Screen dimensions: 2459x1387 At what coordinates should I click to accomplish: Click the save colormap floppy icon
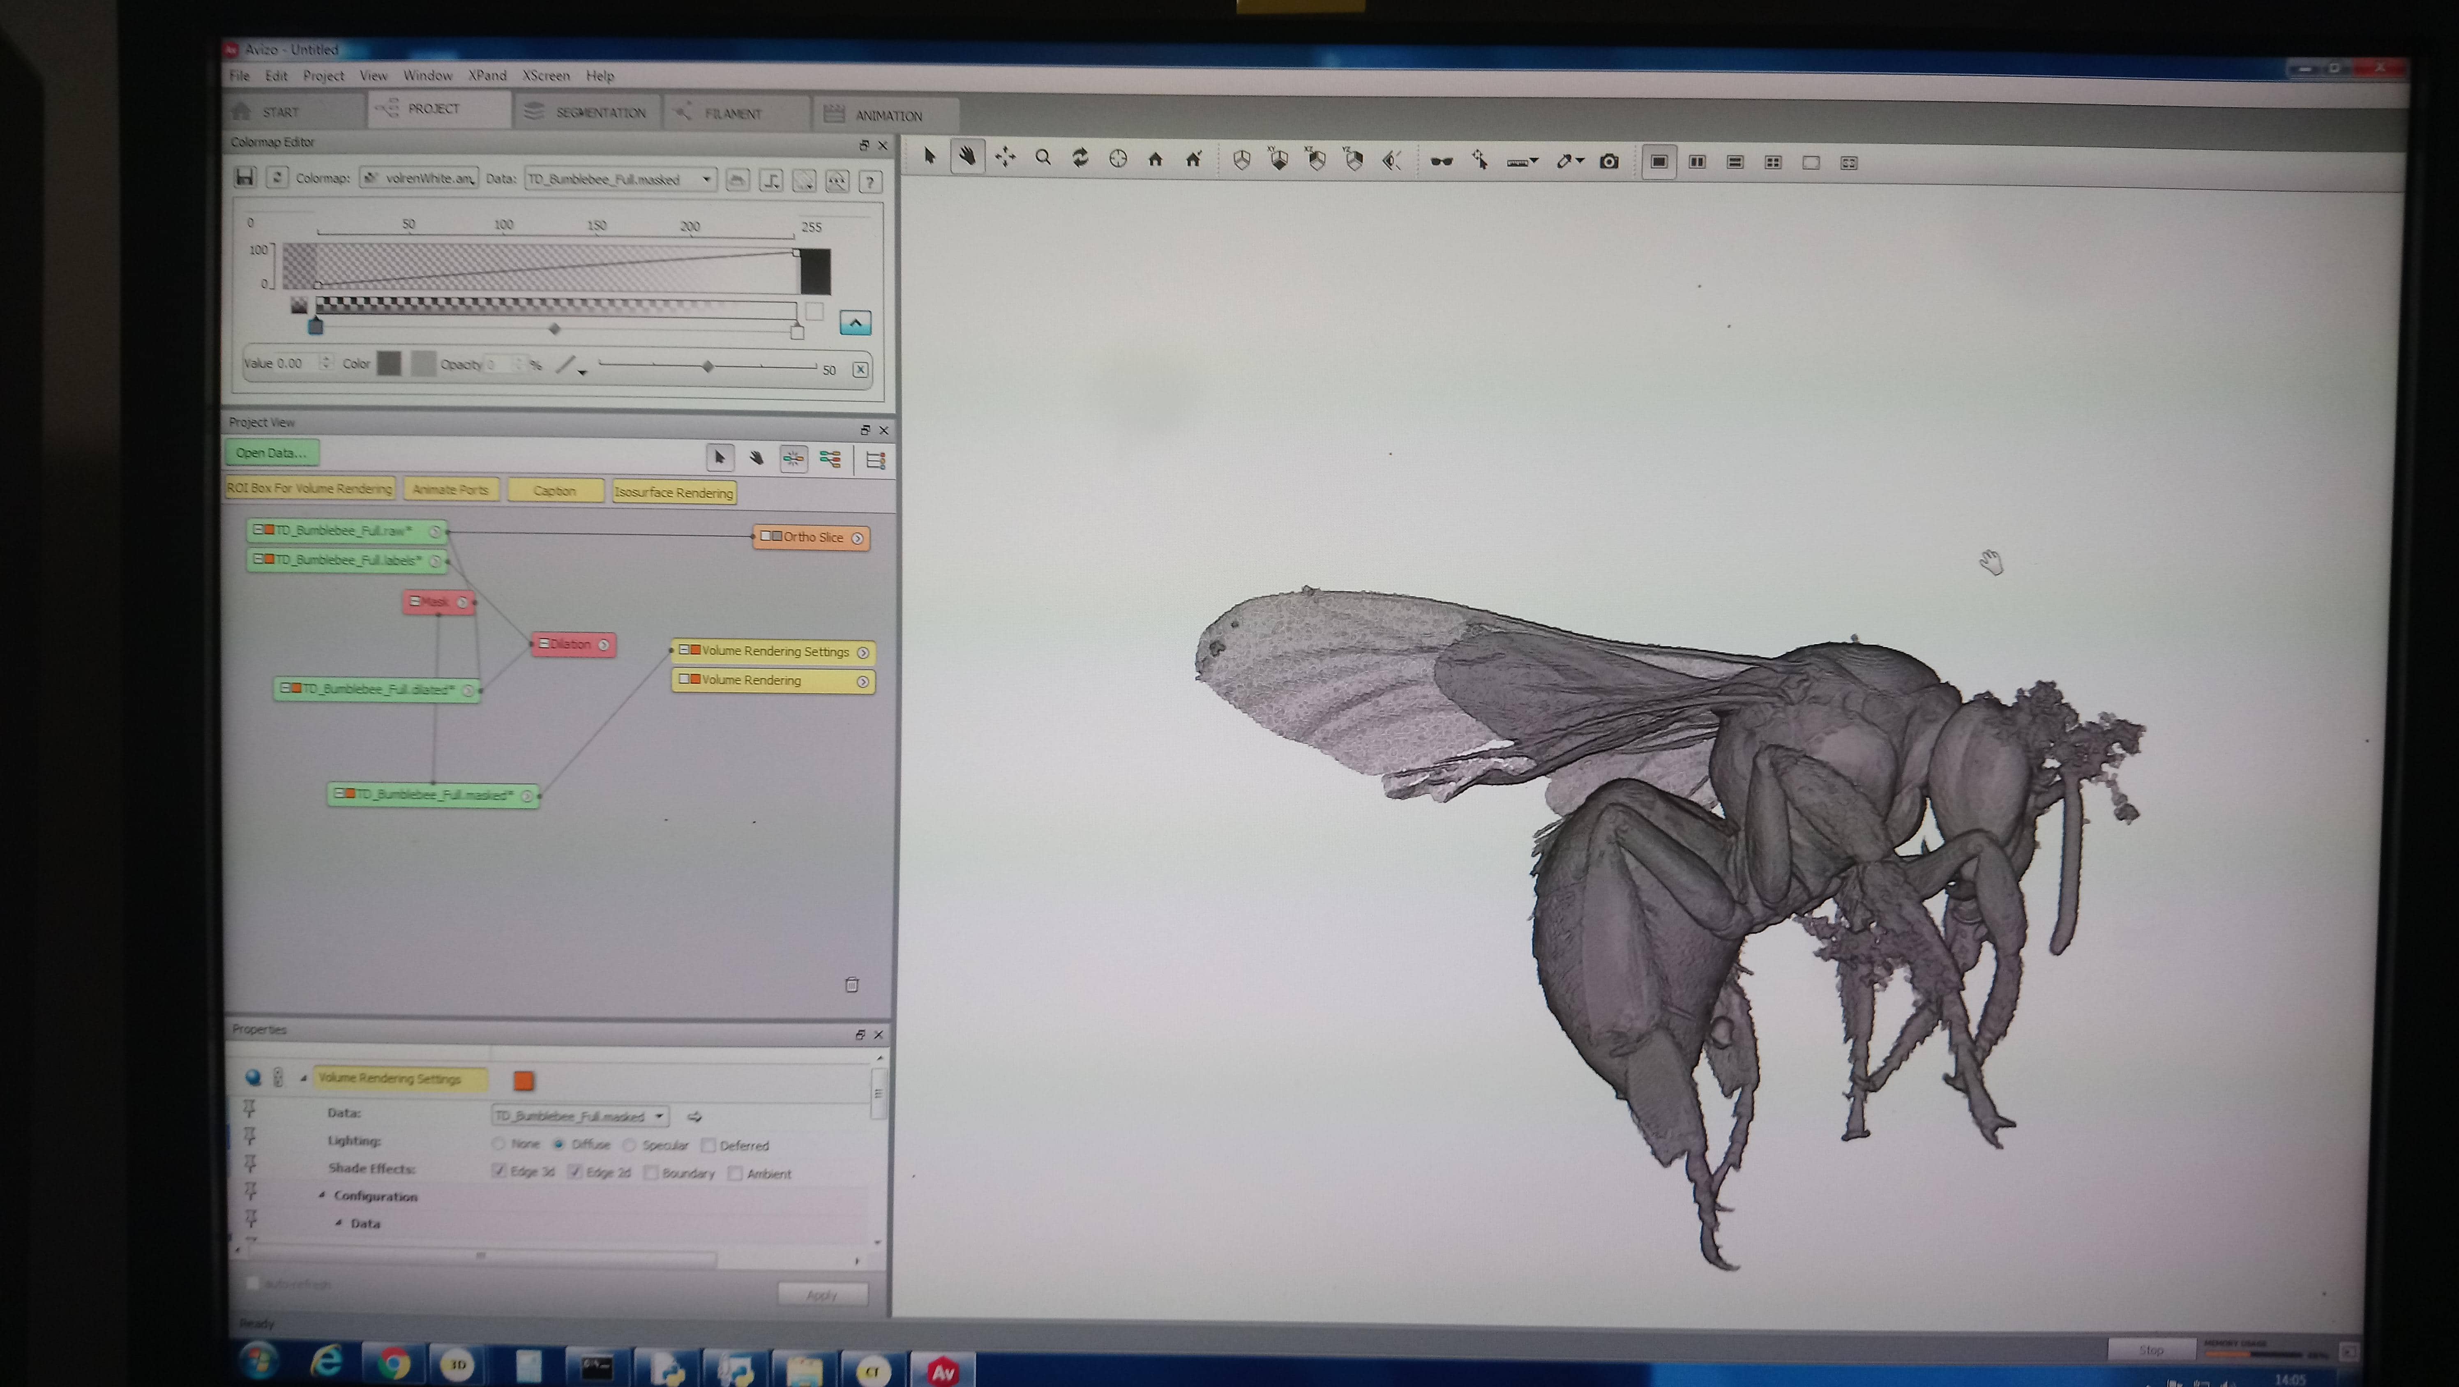click(x=245, y=177)
